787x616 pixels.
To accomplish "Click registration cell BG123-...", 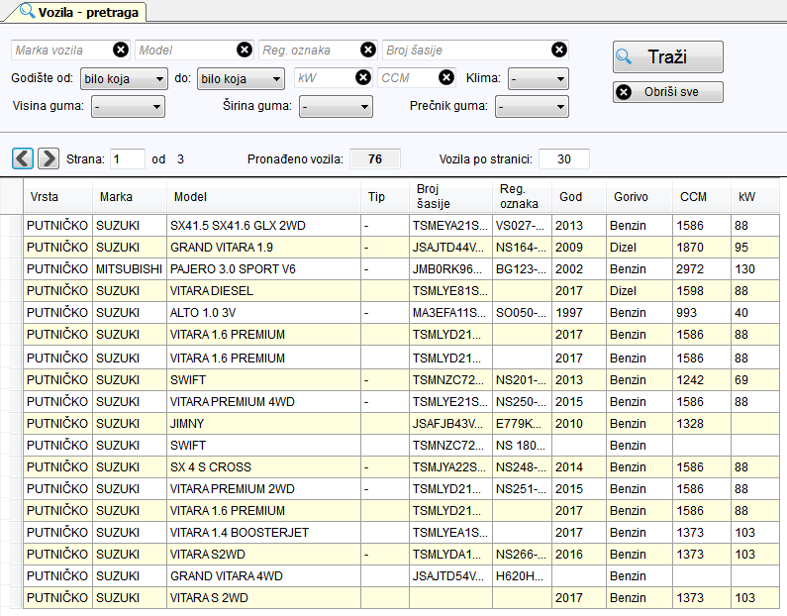I will [522, 269].
